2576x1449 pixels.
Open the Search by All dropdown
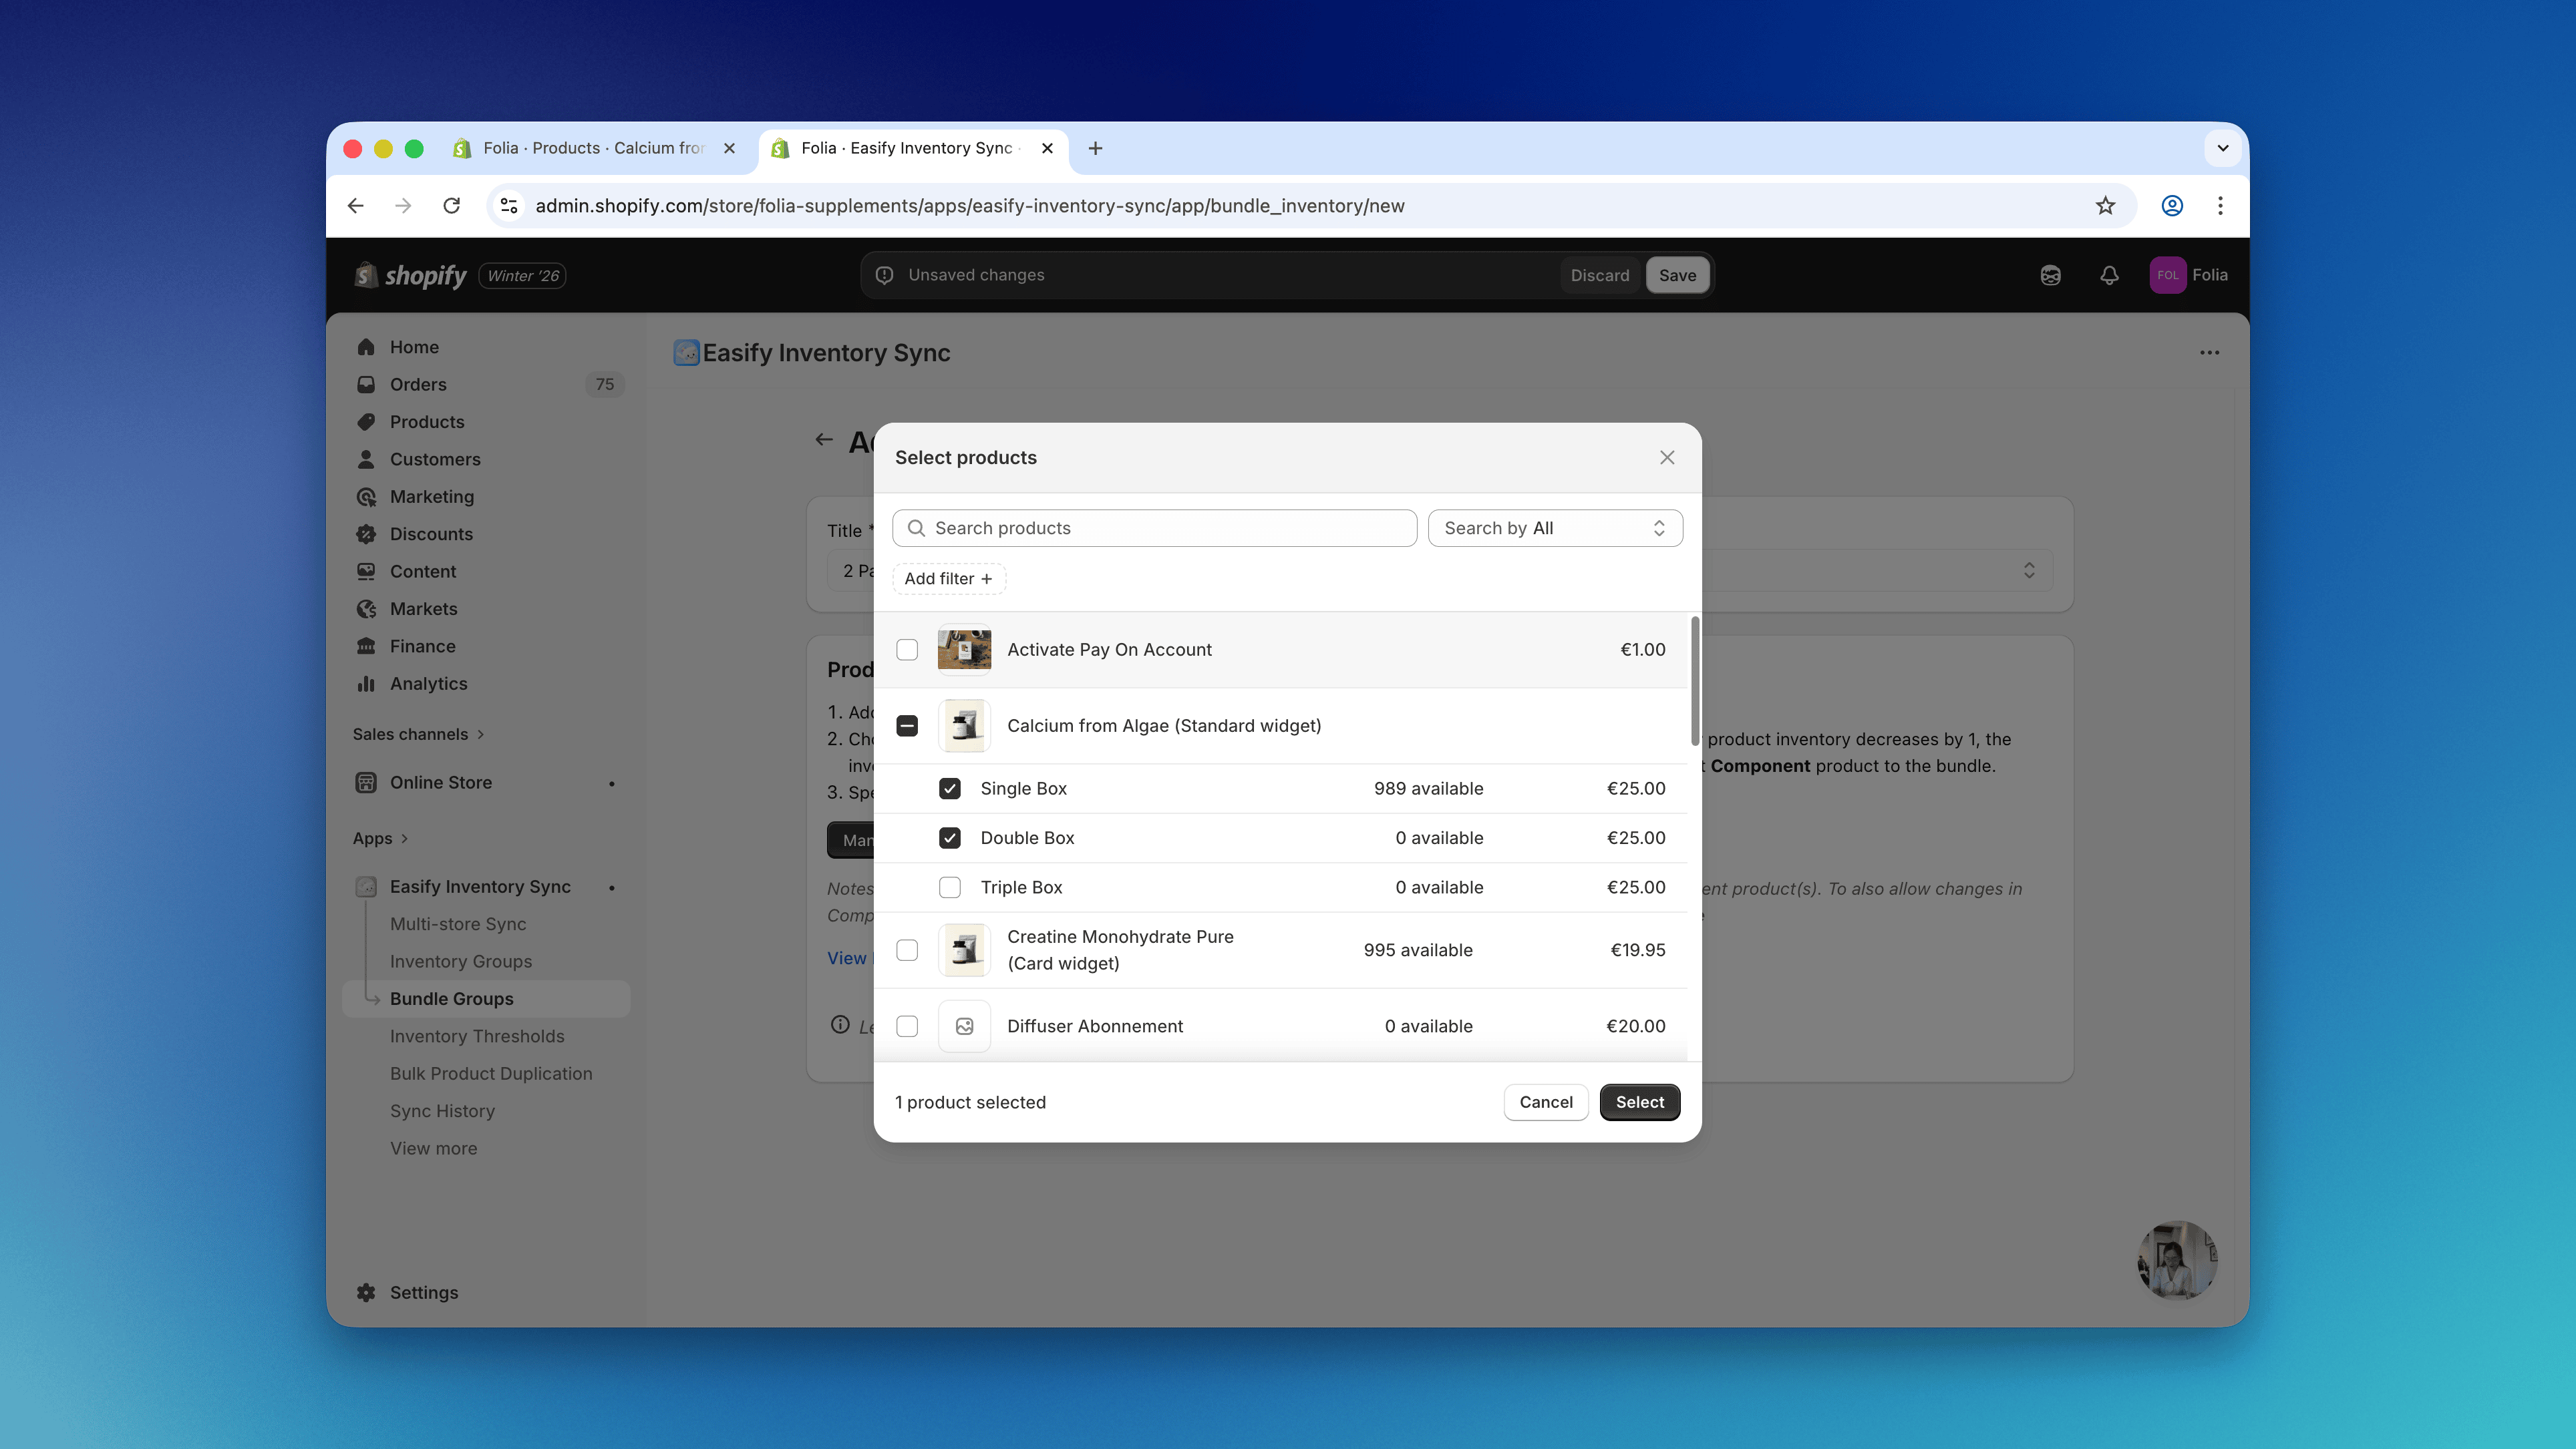click(x=1554, y=528)
